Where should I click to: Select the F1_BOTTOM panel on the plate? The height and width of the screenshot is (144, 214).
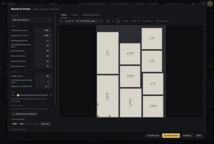[153, 107]
